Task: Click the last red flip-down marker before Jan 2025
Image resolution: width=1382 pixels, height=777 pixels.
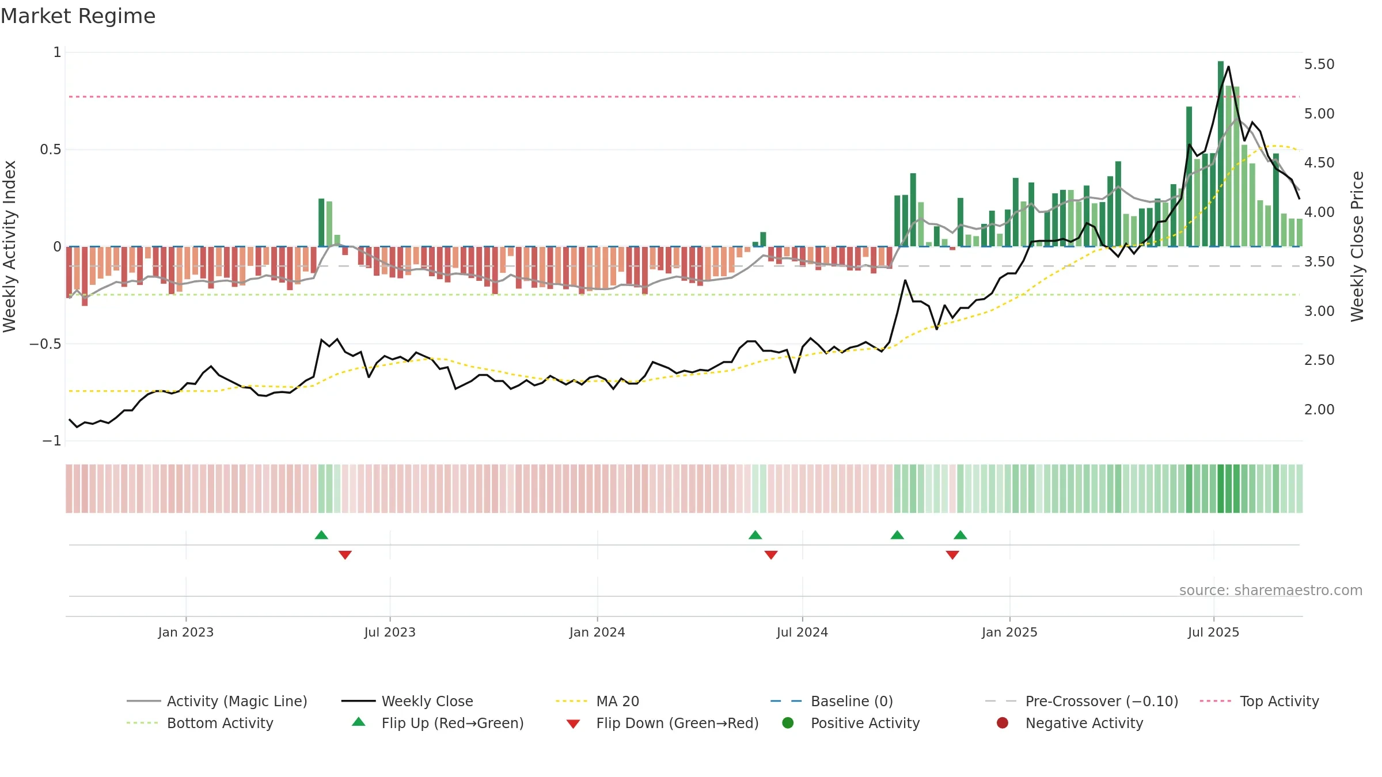Action: [x=952, y=555]
